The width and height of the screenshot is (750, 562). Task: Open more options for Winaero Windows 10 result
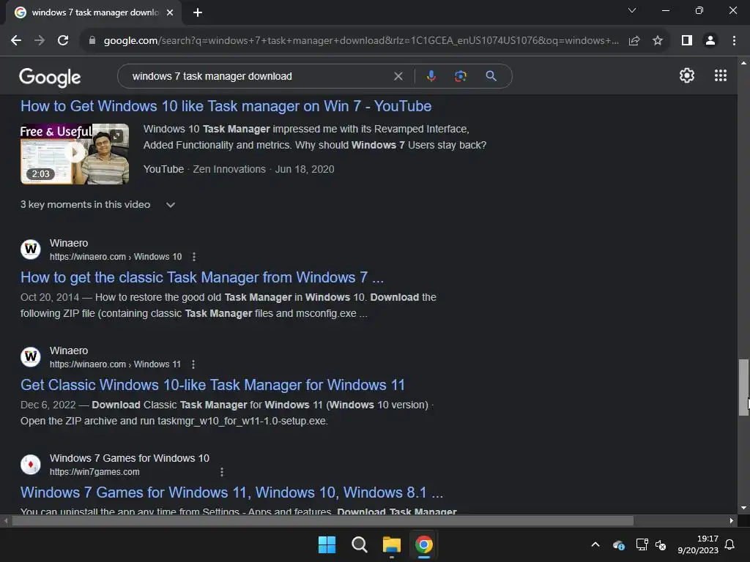point(193,257)
